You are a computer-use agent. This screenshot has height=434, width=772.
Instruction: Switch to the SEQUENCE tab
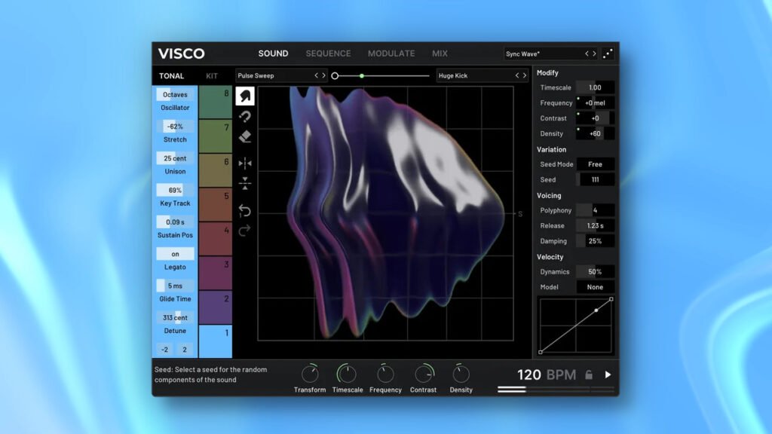329,53
